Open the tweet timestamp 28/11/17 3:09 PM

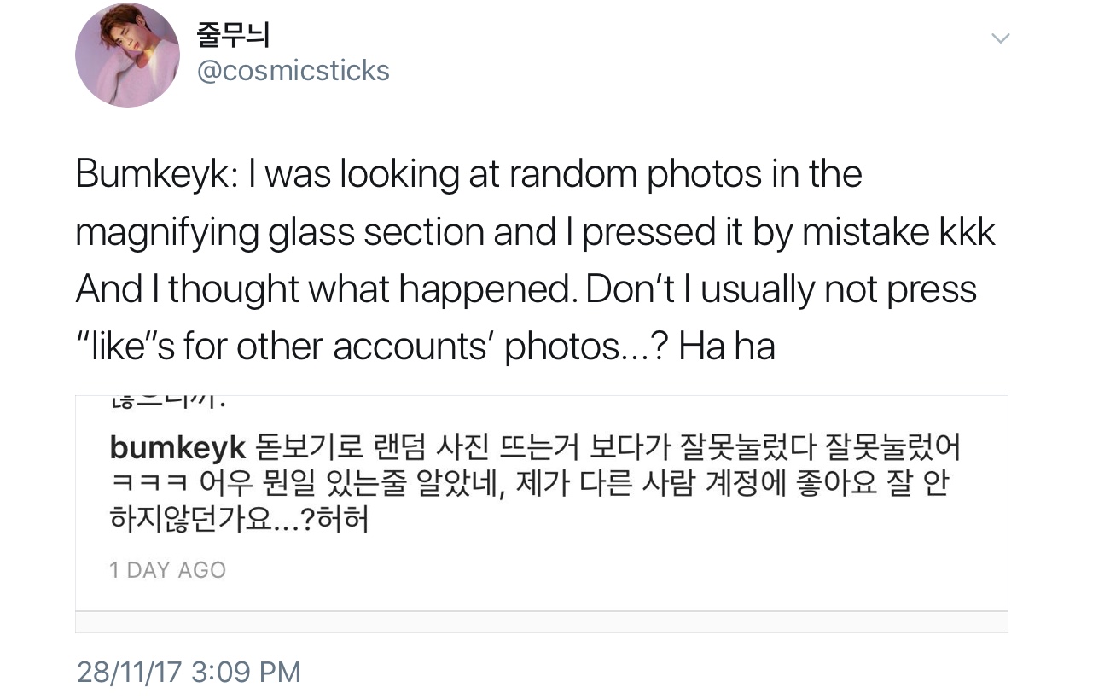189,671
